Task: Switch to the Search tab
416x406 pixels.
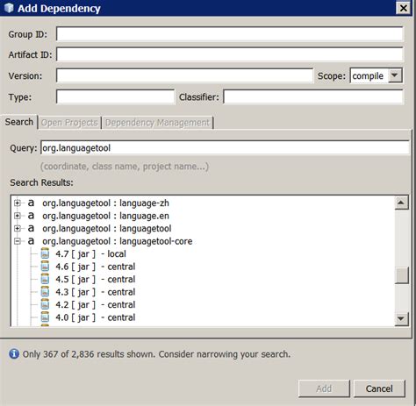Action: 19,122
